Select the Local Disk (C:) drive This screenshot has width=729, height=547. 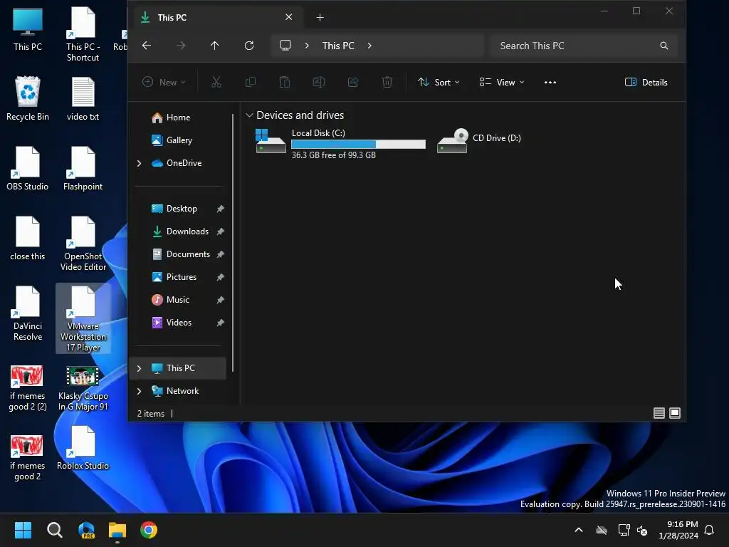click(340, 143)
